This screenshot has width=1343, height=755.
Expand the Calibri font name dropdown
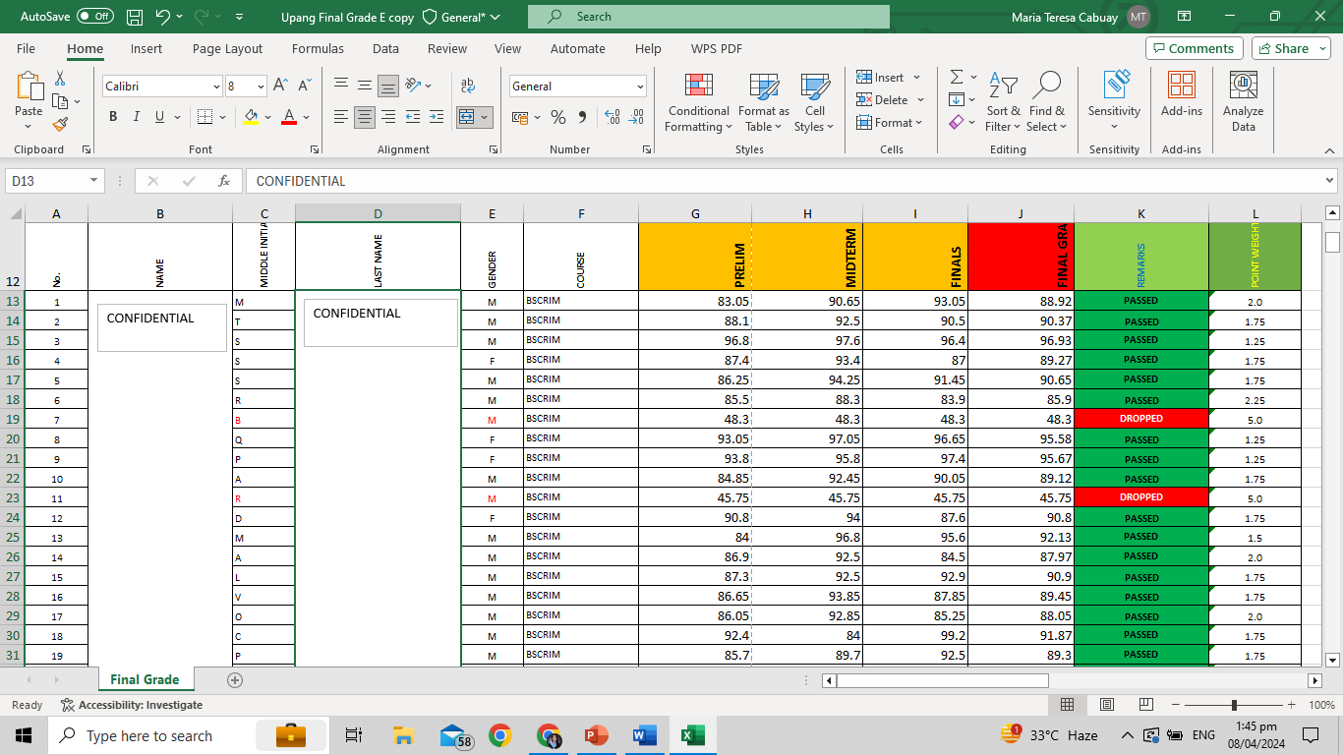[216, 87]
